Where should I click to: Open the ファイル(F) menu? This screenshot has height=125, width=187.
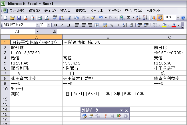coord(17,11)
